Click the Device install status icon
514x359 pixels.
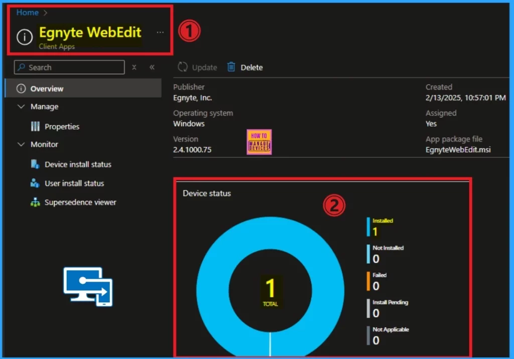[35, 164]
